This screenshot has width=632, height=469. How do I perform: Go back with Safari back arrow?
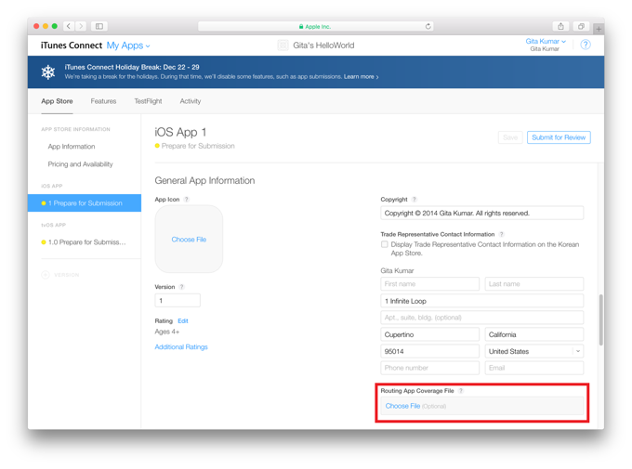(x=69, y=26)
